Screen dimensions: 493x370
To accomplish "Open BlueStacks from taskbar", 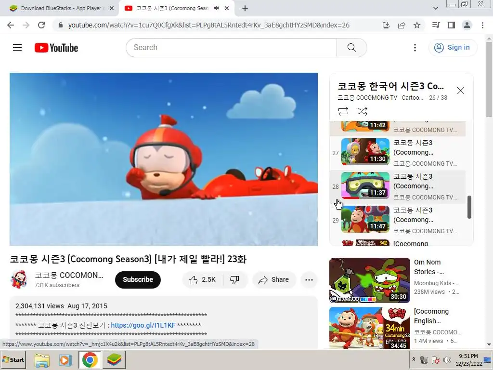I will (x=114, y=359).
